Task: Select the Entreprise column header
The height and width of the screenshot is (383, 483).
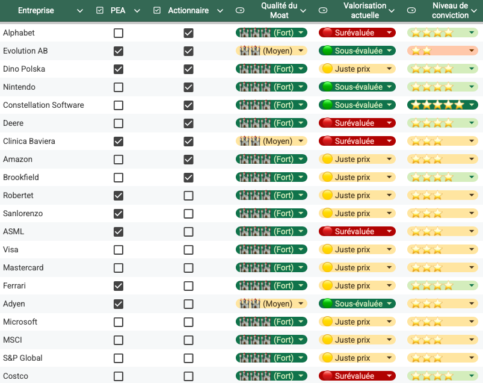Action: [36, 10]
